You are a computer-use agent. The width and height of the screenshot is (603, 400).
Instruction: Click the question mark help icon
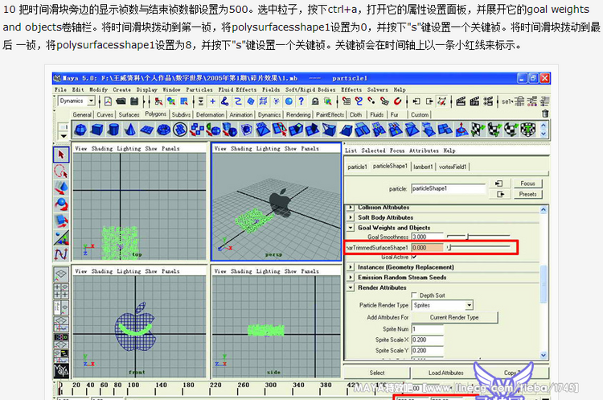(301, 101)
